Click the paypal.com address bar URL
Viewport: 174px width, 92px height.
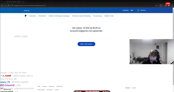pos(30,5)
